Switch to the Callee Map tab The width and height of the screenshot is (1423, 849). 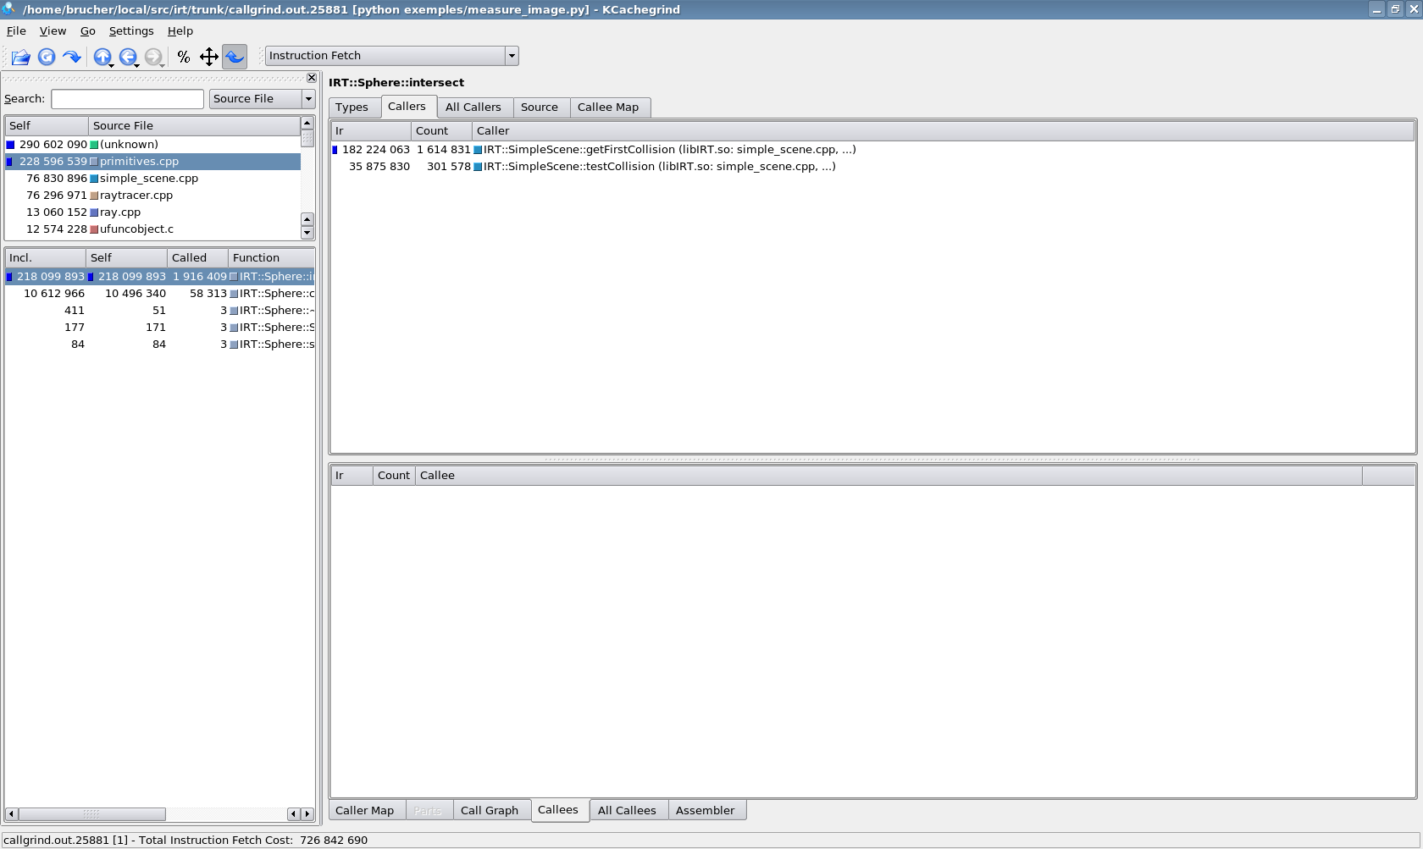click(x=607, y=108)
